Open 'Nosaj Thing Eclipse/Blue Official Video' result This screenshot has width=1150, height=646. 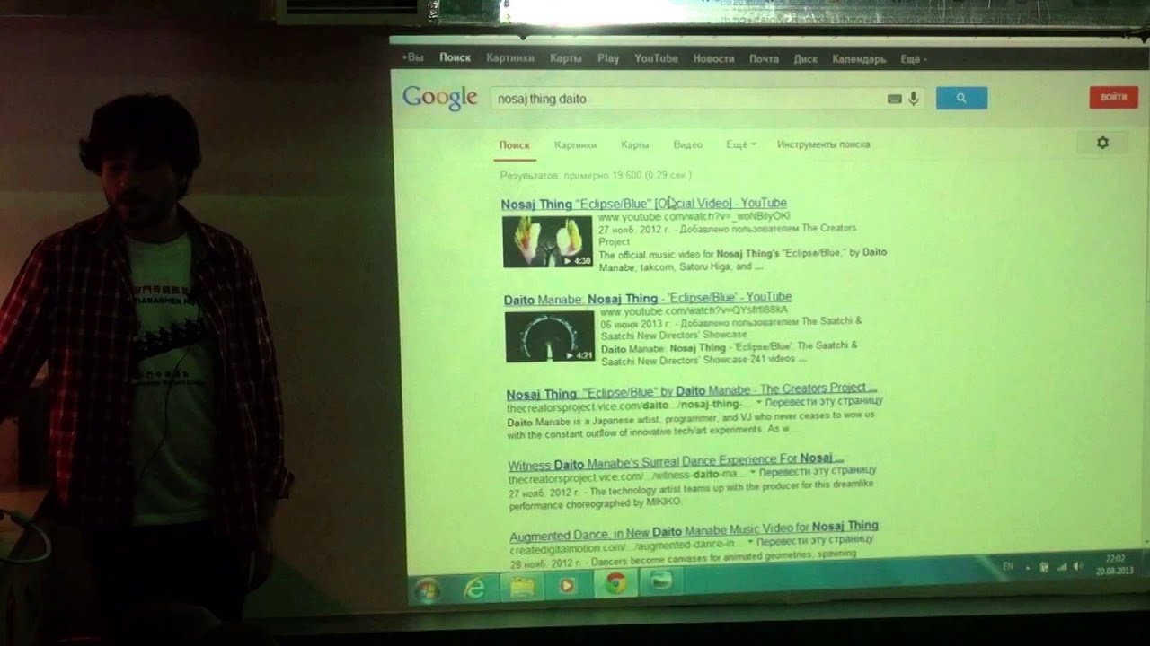point(643,204)
